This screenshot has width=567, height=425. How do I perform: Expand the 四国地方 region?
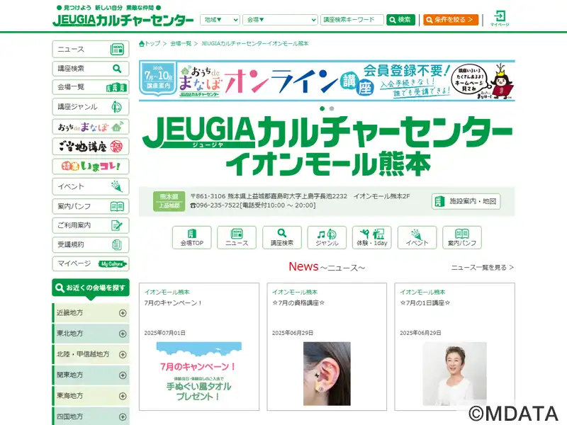91,416
